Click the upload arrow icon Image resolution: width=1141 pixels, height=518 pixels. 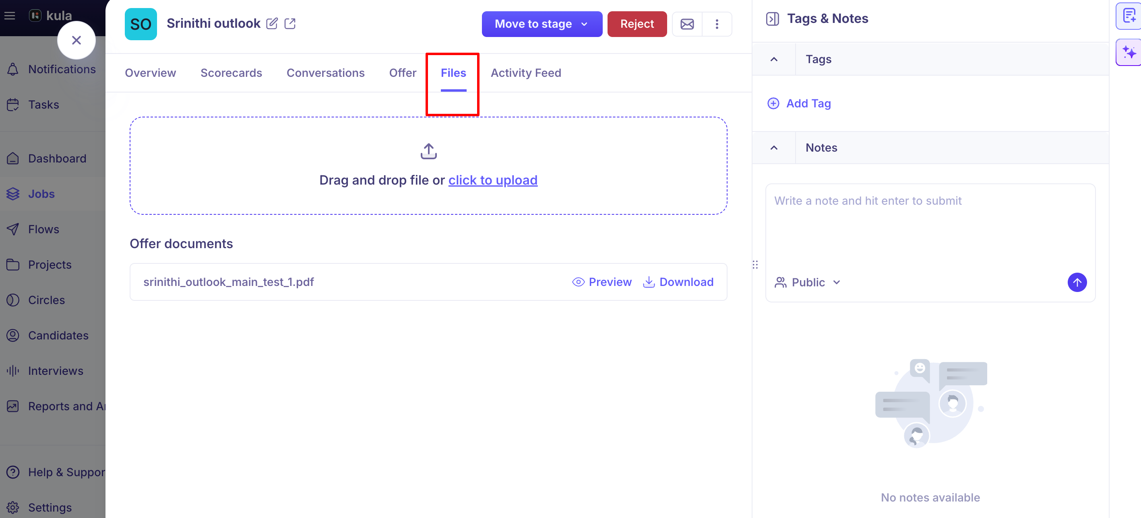point(428,151)
